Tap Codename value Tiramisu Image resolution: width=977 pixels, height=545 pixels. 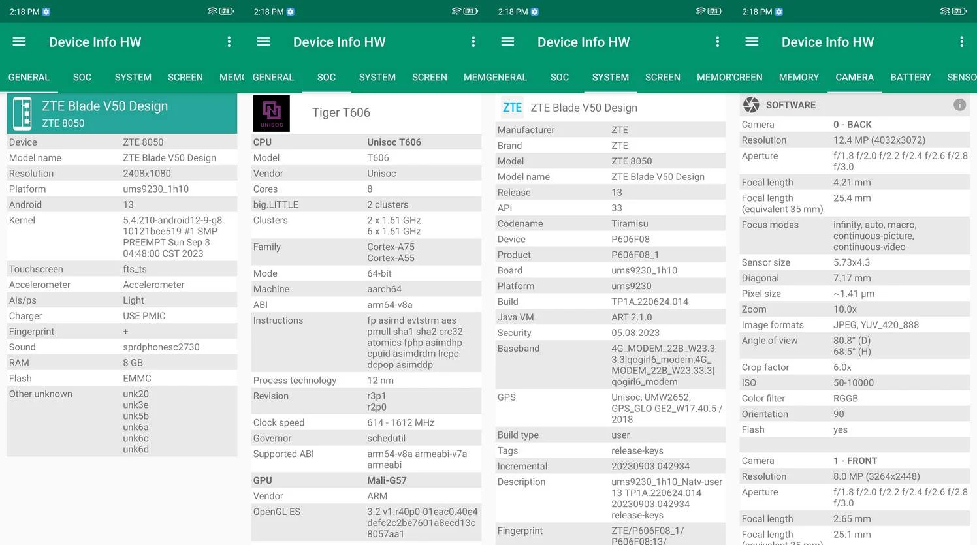point(630,223)
